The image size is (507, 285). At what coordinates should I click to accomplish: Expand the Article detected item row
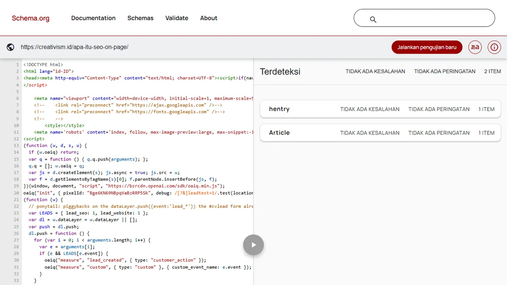pyautogui.click(x=380, y=133)
